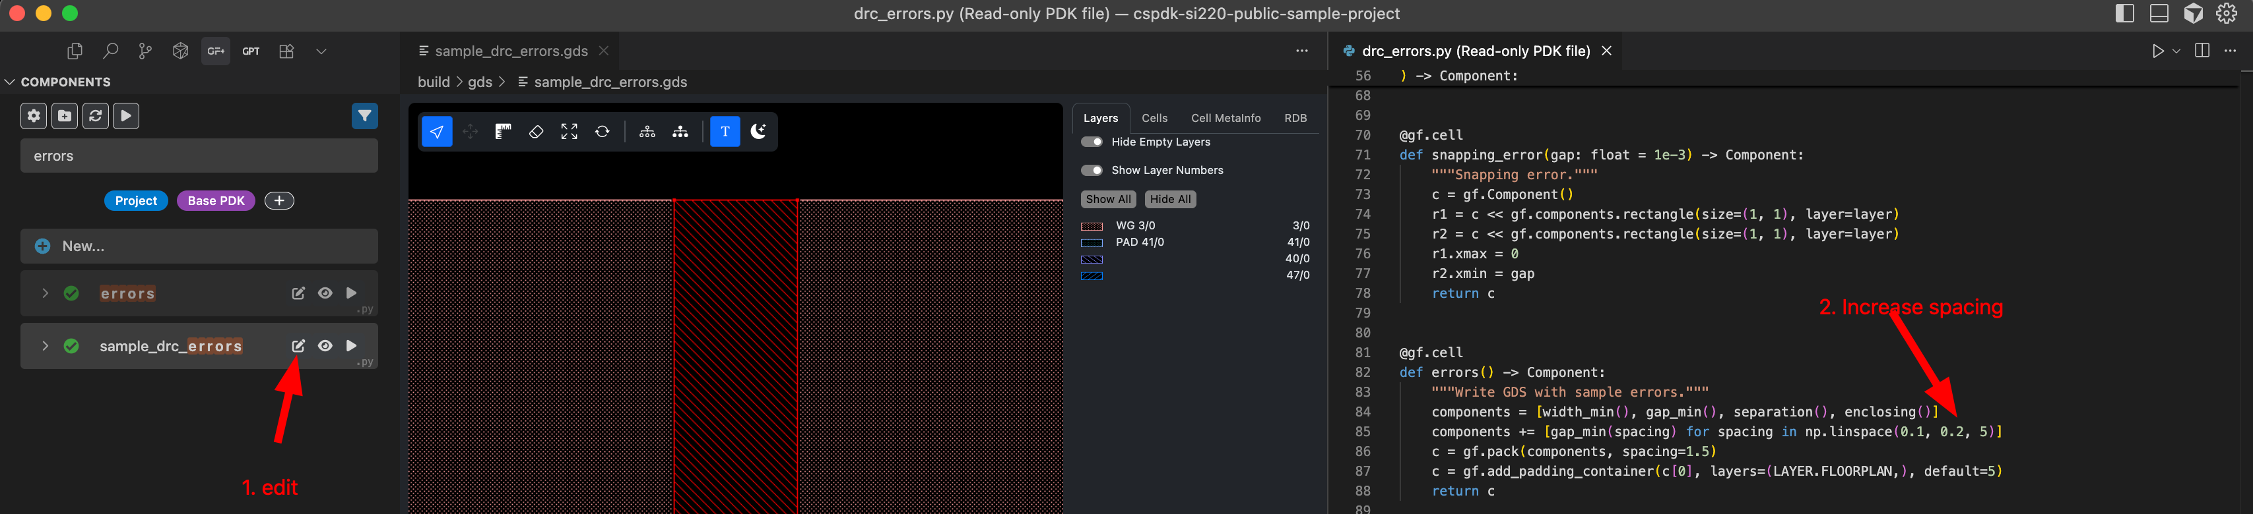Image resolution: width=2253 pixels, height=514 pixels.
Task: Click the Show All layers button
Action: pyautogui.click(x=1108, y=199)
